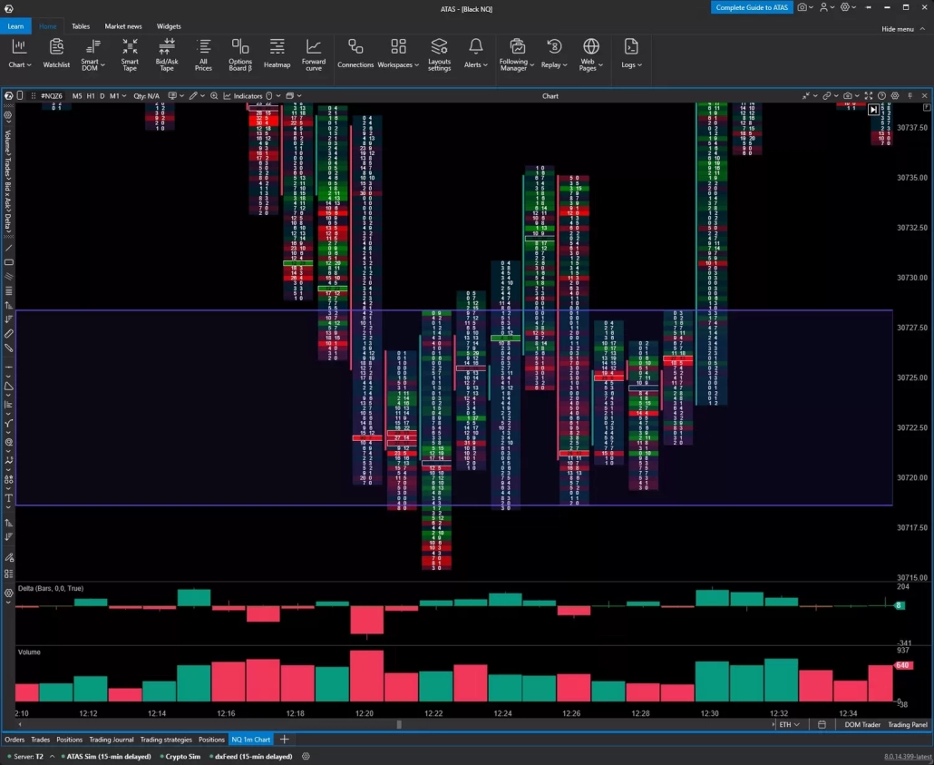This screenshot has height=765, width=934.
Task: Switch to the Tables tab
Action: tap(81, 26)
